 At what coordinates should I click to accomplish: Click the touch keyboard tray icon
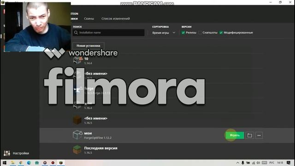[264, 163]
